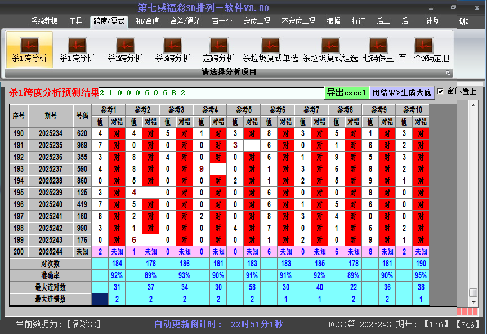The image size is (487, 334).
Task: Select the 杀3跨分析 icon
Action: [x=173, y=50]
